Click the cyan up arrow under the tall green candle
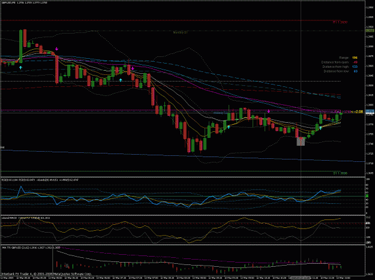 click(x=20, y=68)
